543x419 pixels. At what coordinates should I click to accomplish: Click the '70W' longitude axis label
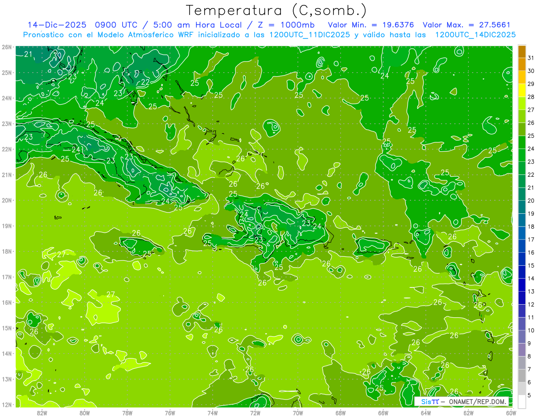(298, 413)
